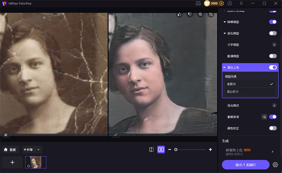Disable the 黑白上色 switch
The width and height of the screenshot is (282, 173).
273,67
